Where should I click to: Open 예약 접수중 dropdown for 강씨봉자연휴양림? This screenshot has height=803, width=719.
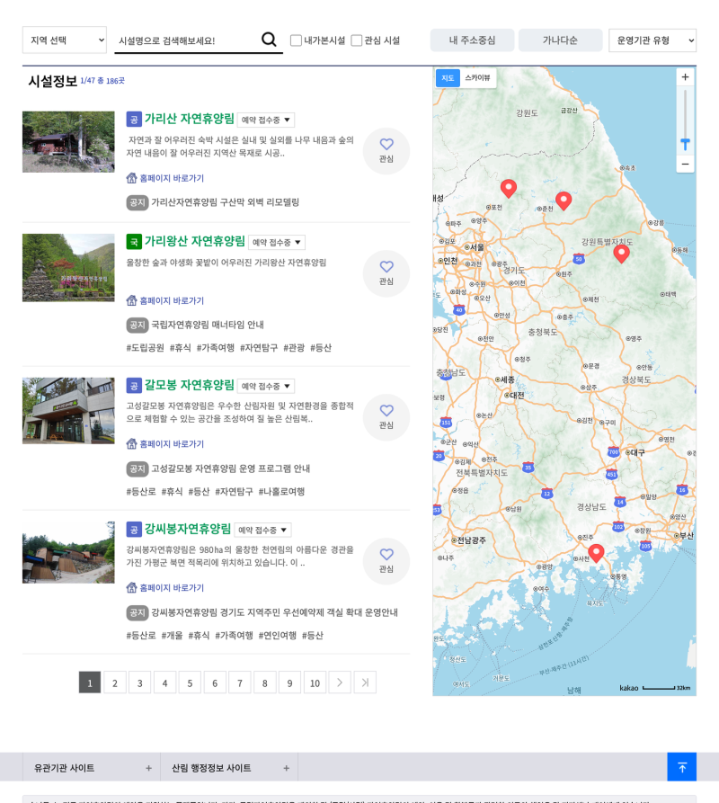(263, 530)
